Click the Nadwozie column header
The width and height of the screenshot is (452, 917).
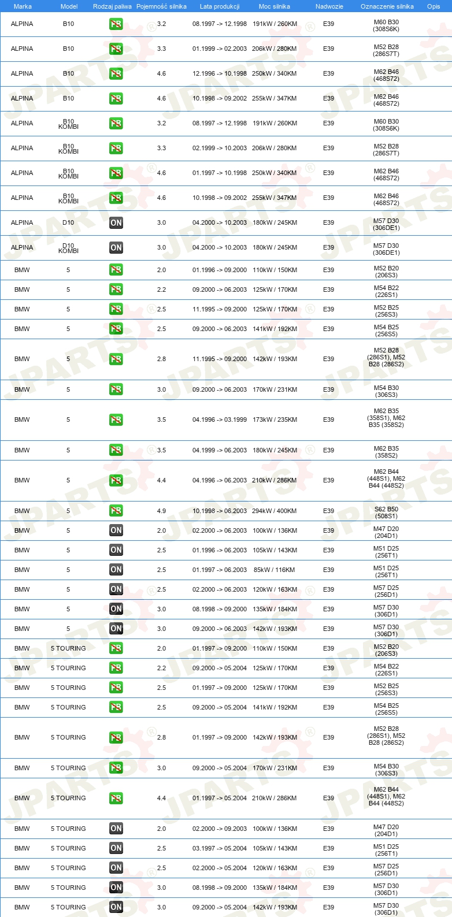(329, 6)
